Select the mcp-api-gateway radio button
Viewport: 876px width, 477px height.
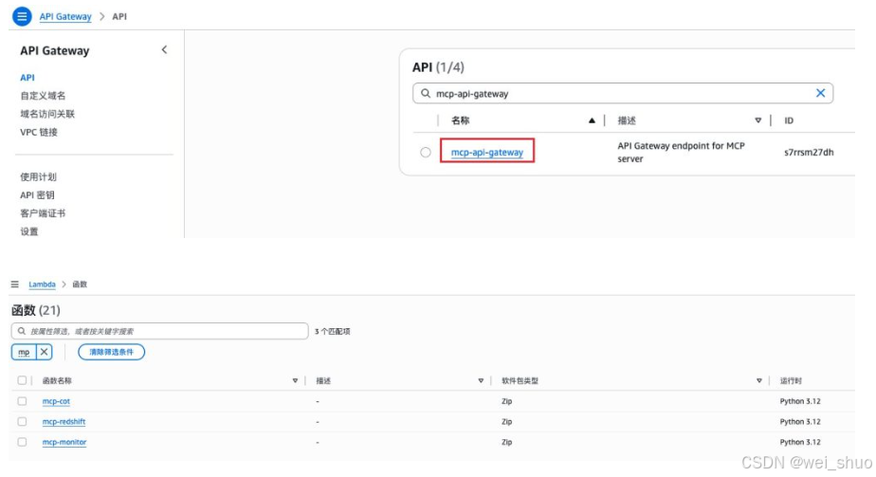pyautogui.click(x=426, y=152)
